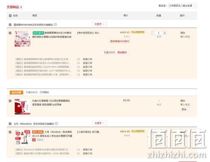Screen dimensions: 210x162
Task: Toggle checkbox for the ¥0.00 free sample item
Action: click(10, 101)
